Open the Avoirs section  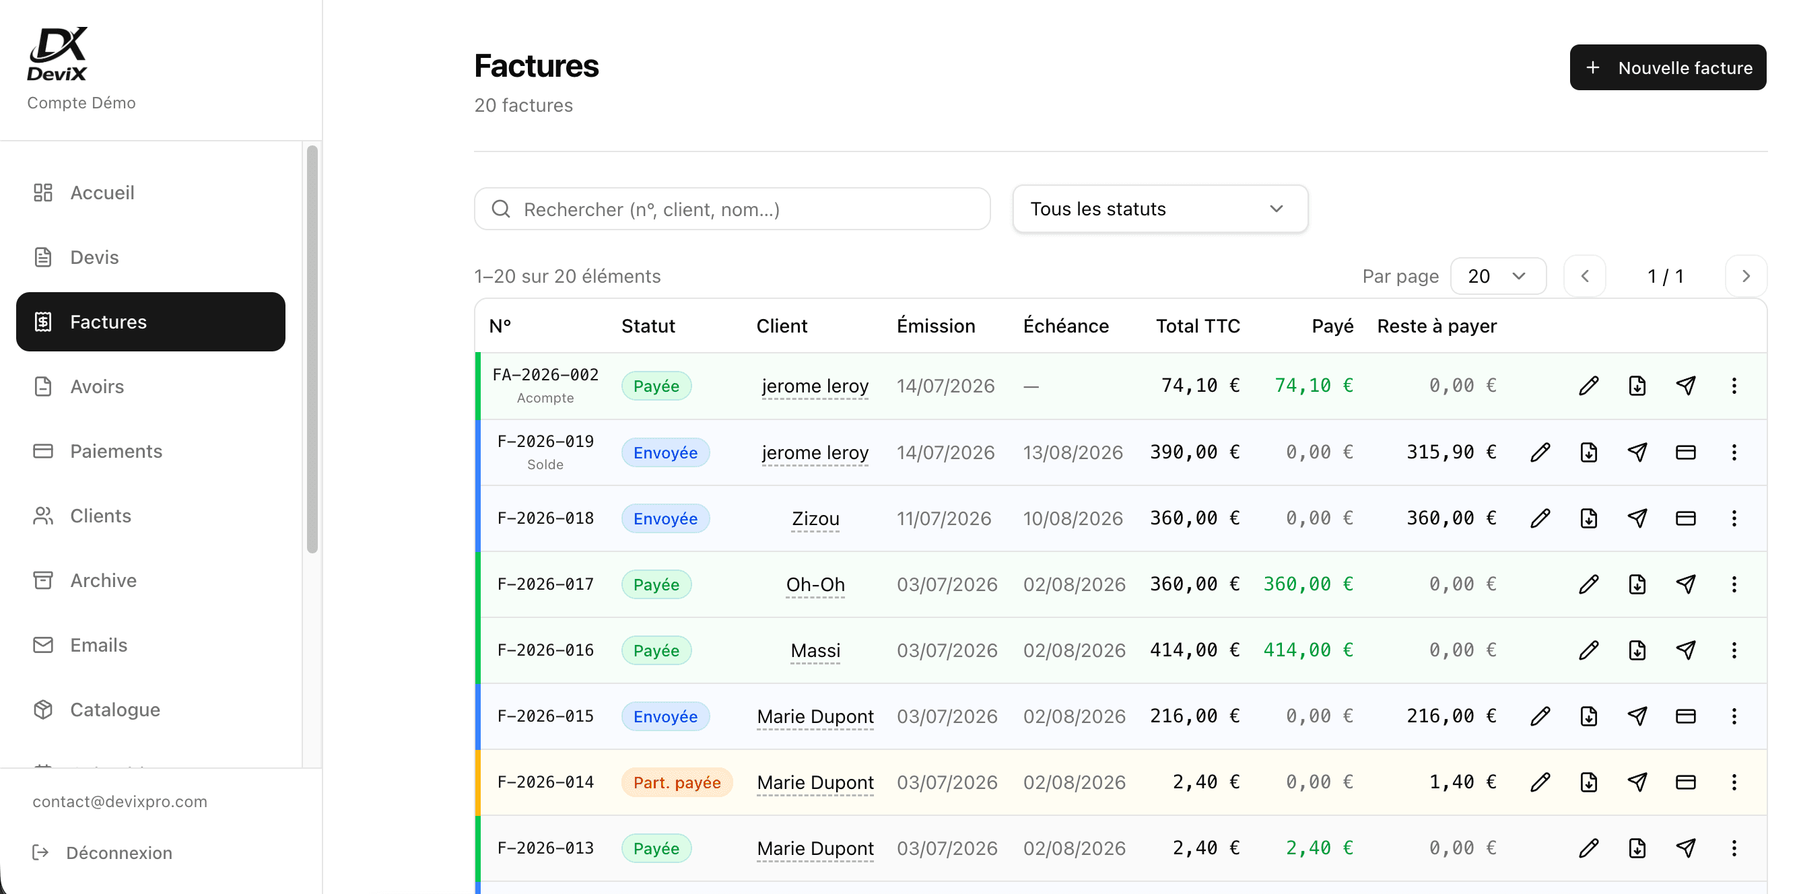pyautogui.click(x=151, y=386)
